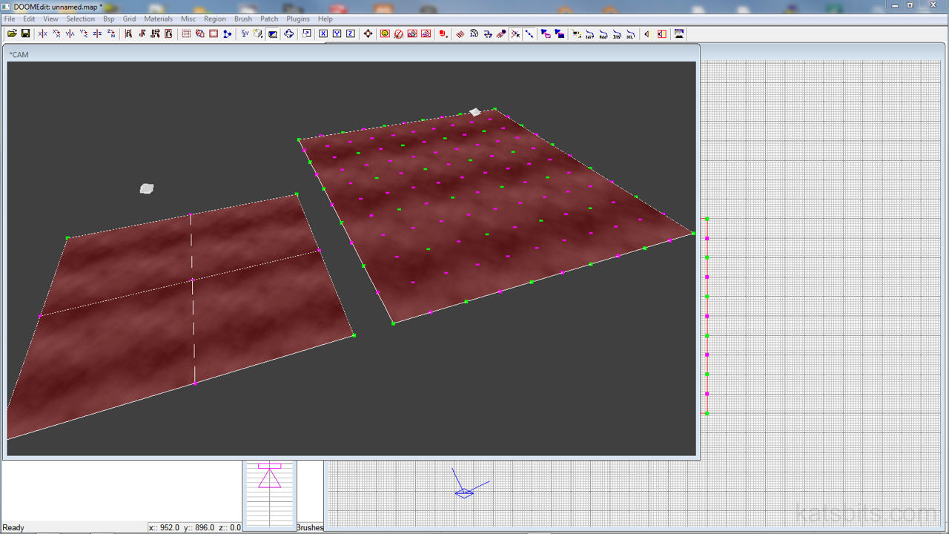Open the Materials menu
The width and height of the screenshot is (949, 534).
click(x=158, y=19)
